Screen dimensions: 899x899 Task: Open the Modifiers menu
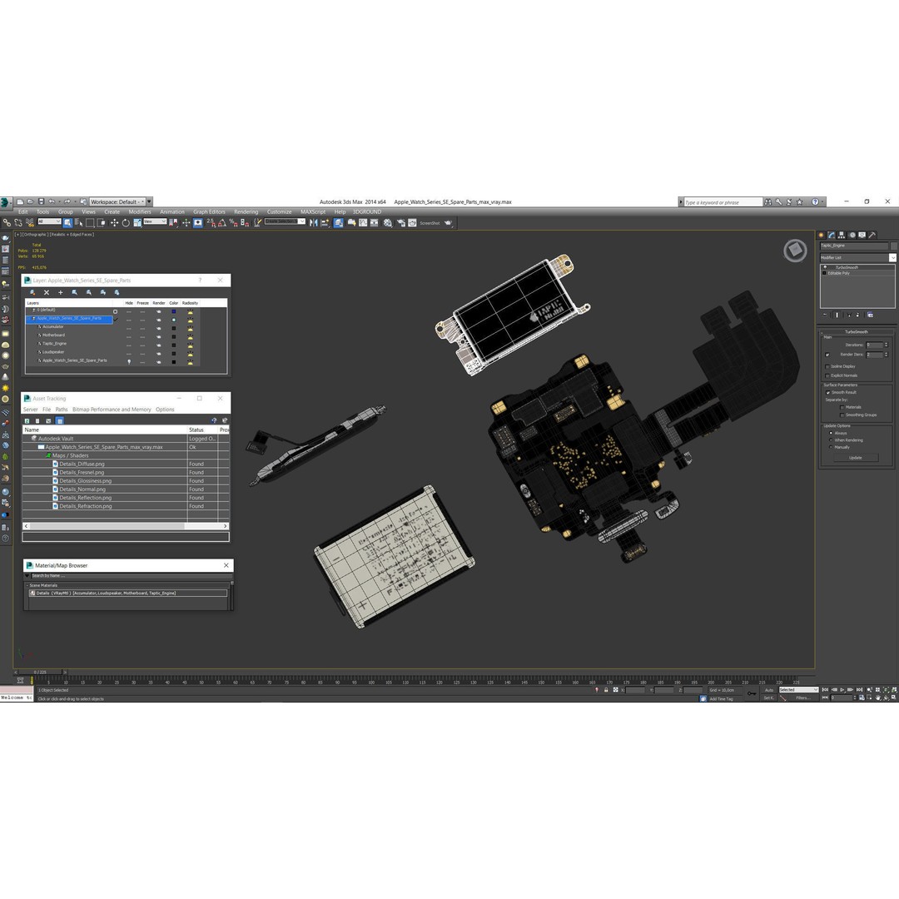tap(140, 212)
